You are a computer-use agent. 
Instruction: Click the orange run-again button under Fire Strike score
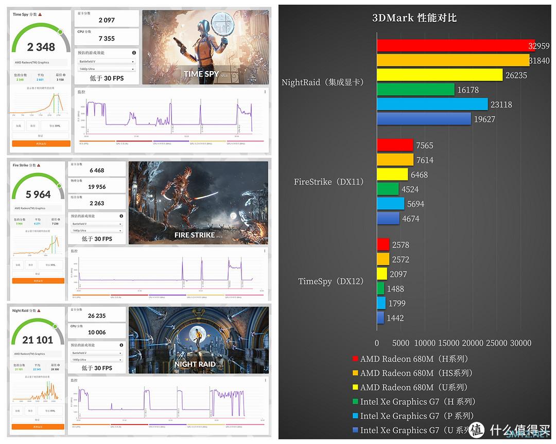38,280
